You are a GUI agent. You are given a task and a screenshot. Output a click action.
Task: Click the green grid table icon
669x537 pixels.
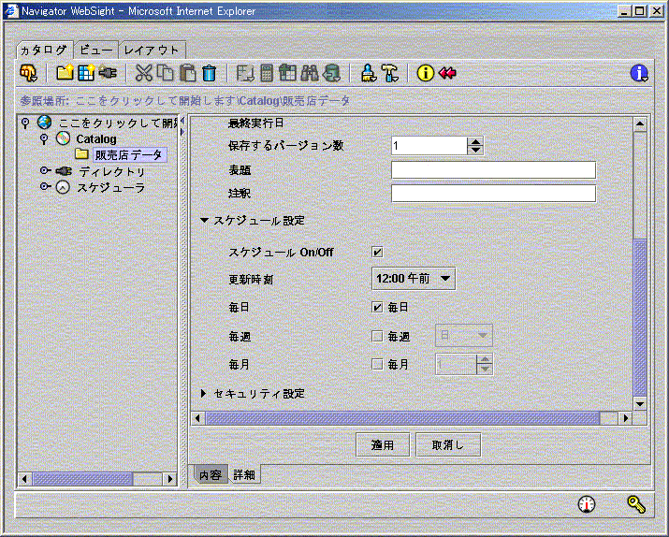pos(287,73)
